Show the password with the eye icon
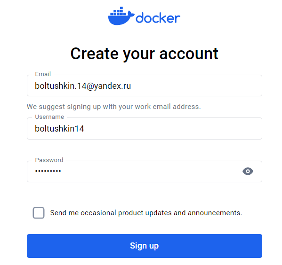The width and height of the screenshot is (282, 265). 248,171
